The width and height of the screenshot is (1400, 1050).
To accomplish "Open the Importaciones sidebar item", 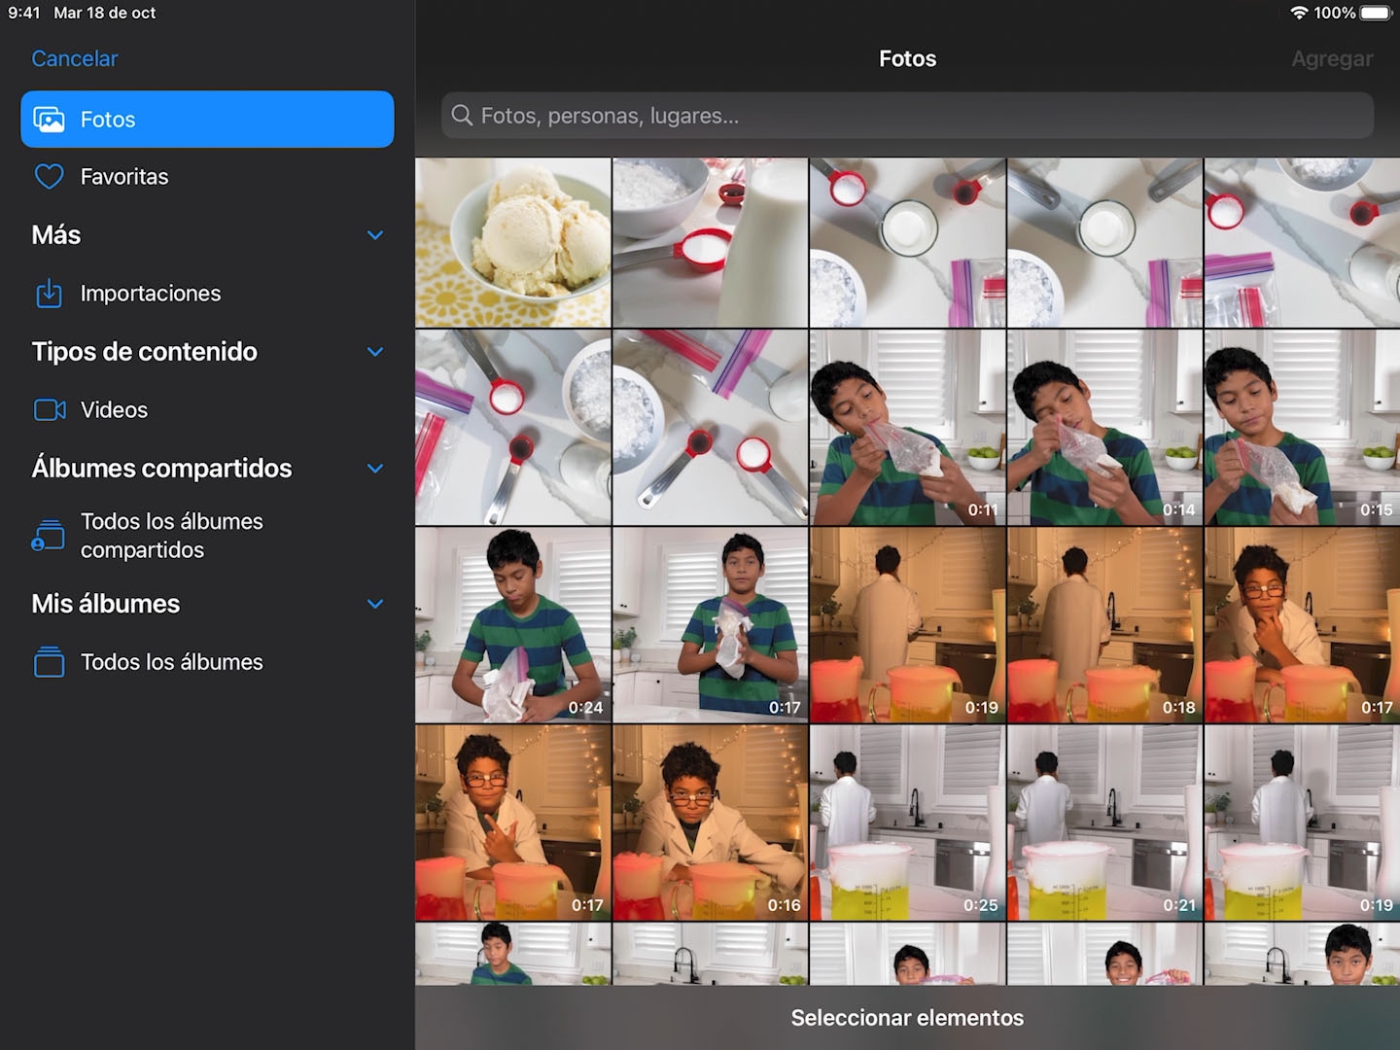I will point(207,293).
